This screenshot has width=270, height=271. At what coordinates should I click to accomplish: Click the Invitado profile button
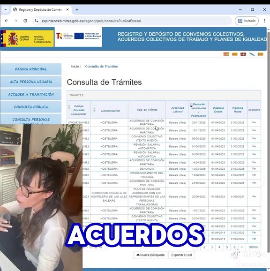click(247, 21)
